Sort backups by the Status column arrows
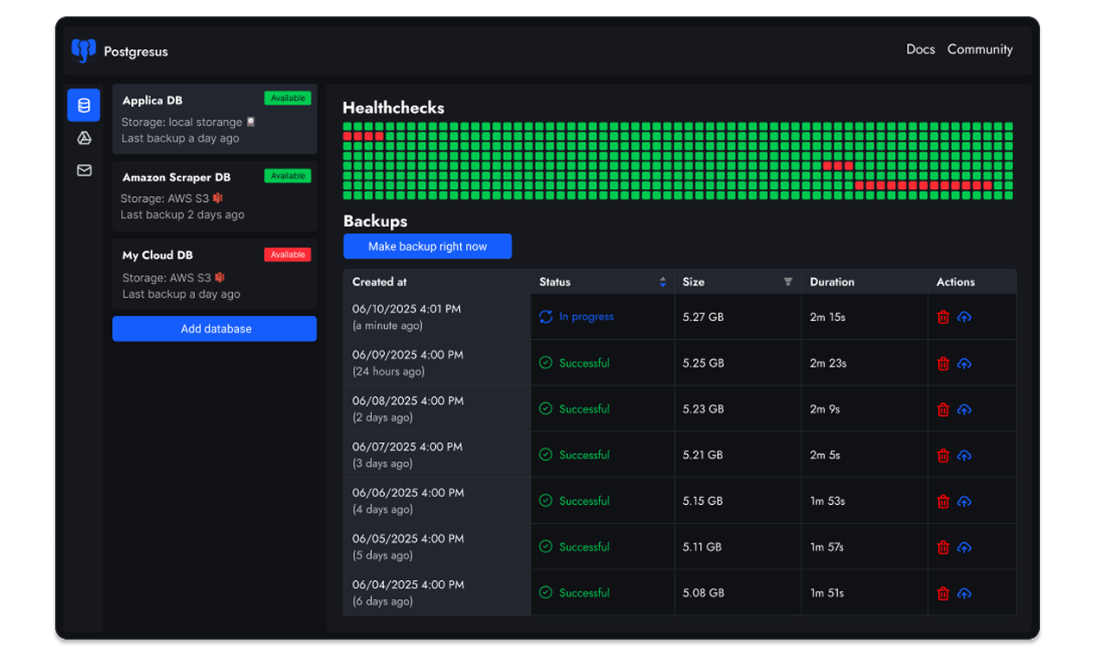Image resolution: width=1096 pixels, height=656 pixels. point(663,282)
